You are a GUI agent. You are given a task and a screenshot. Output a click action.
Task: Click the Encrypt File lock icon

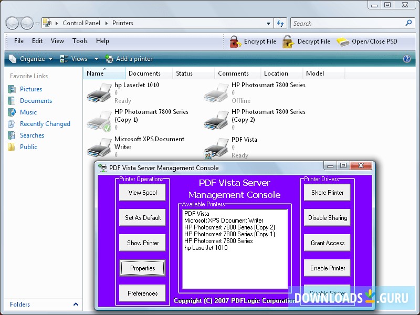click(x=235, y=42)
